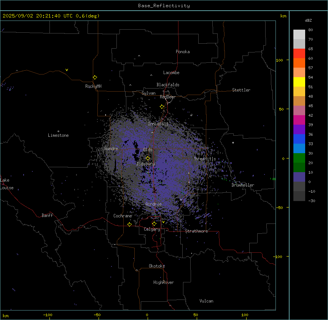Click the Limestone label
Viewport: 328px width, 320px height.
pos(58,135)
